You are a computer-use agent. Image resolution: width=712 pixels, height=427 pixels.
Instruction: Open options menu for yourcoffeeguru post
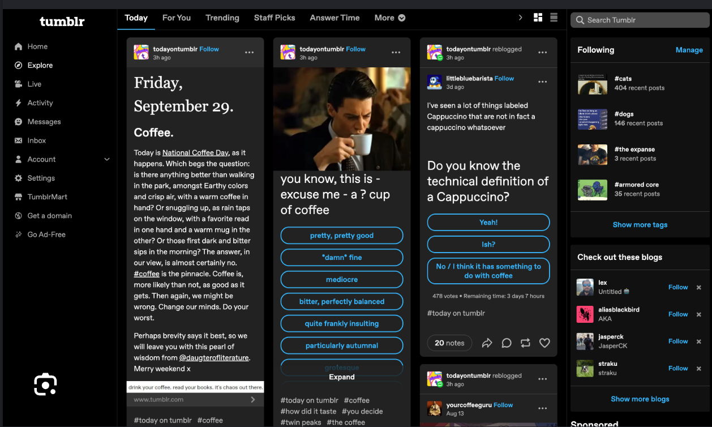point(543,408)
